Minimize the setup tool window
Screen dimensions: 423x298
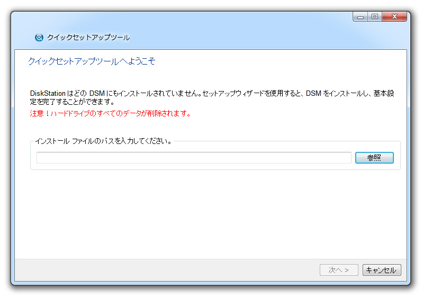[361, 17]
